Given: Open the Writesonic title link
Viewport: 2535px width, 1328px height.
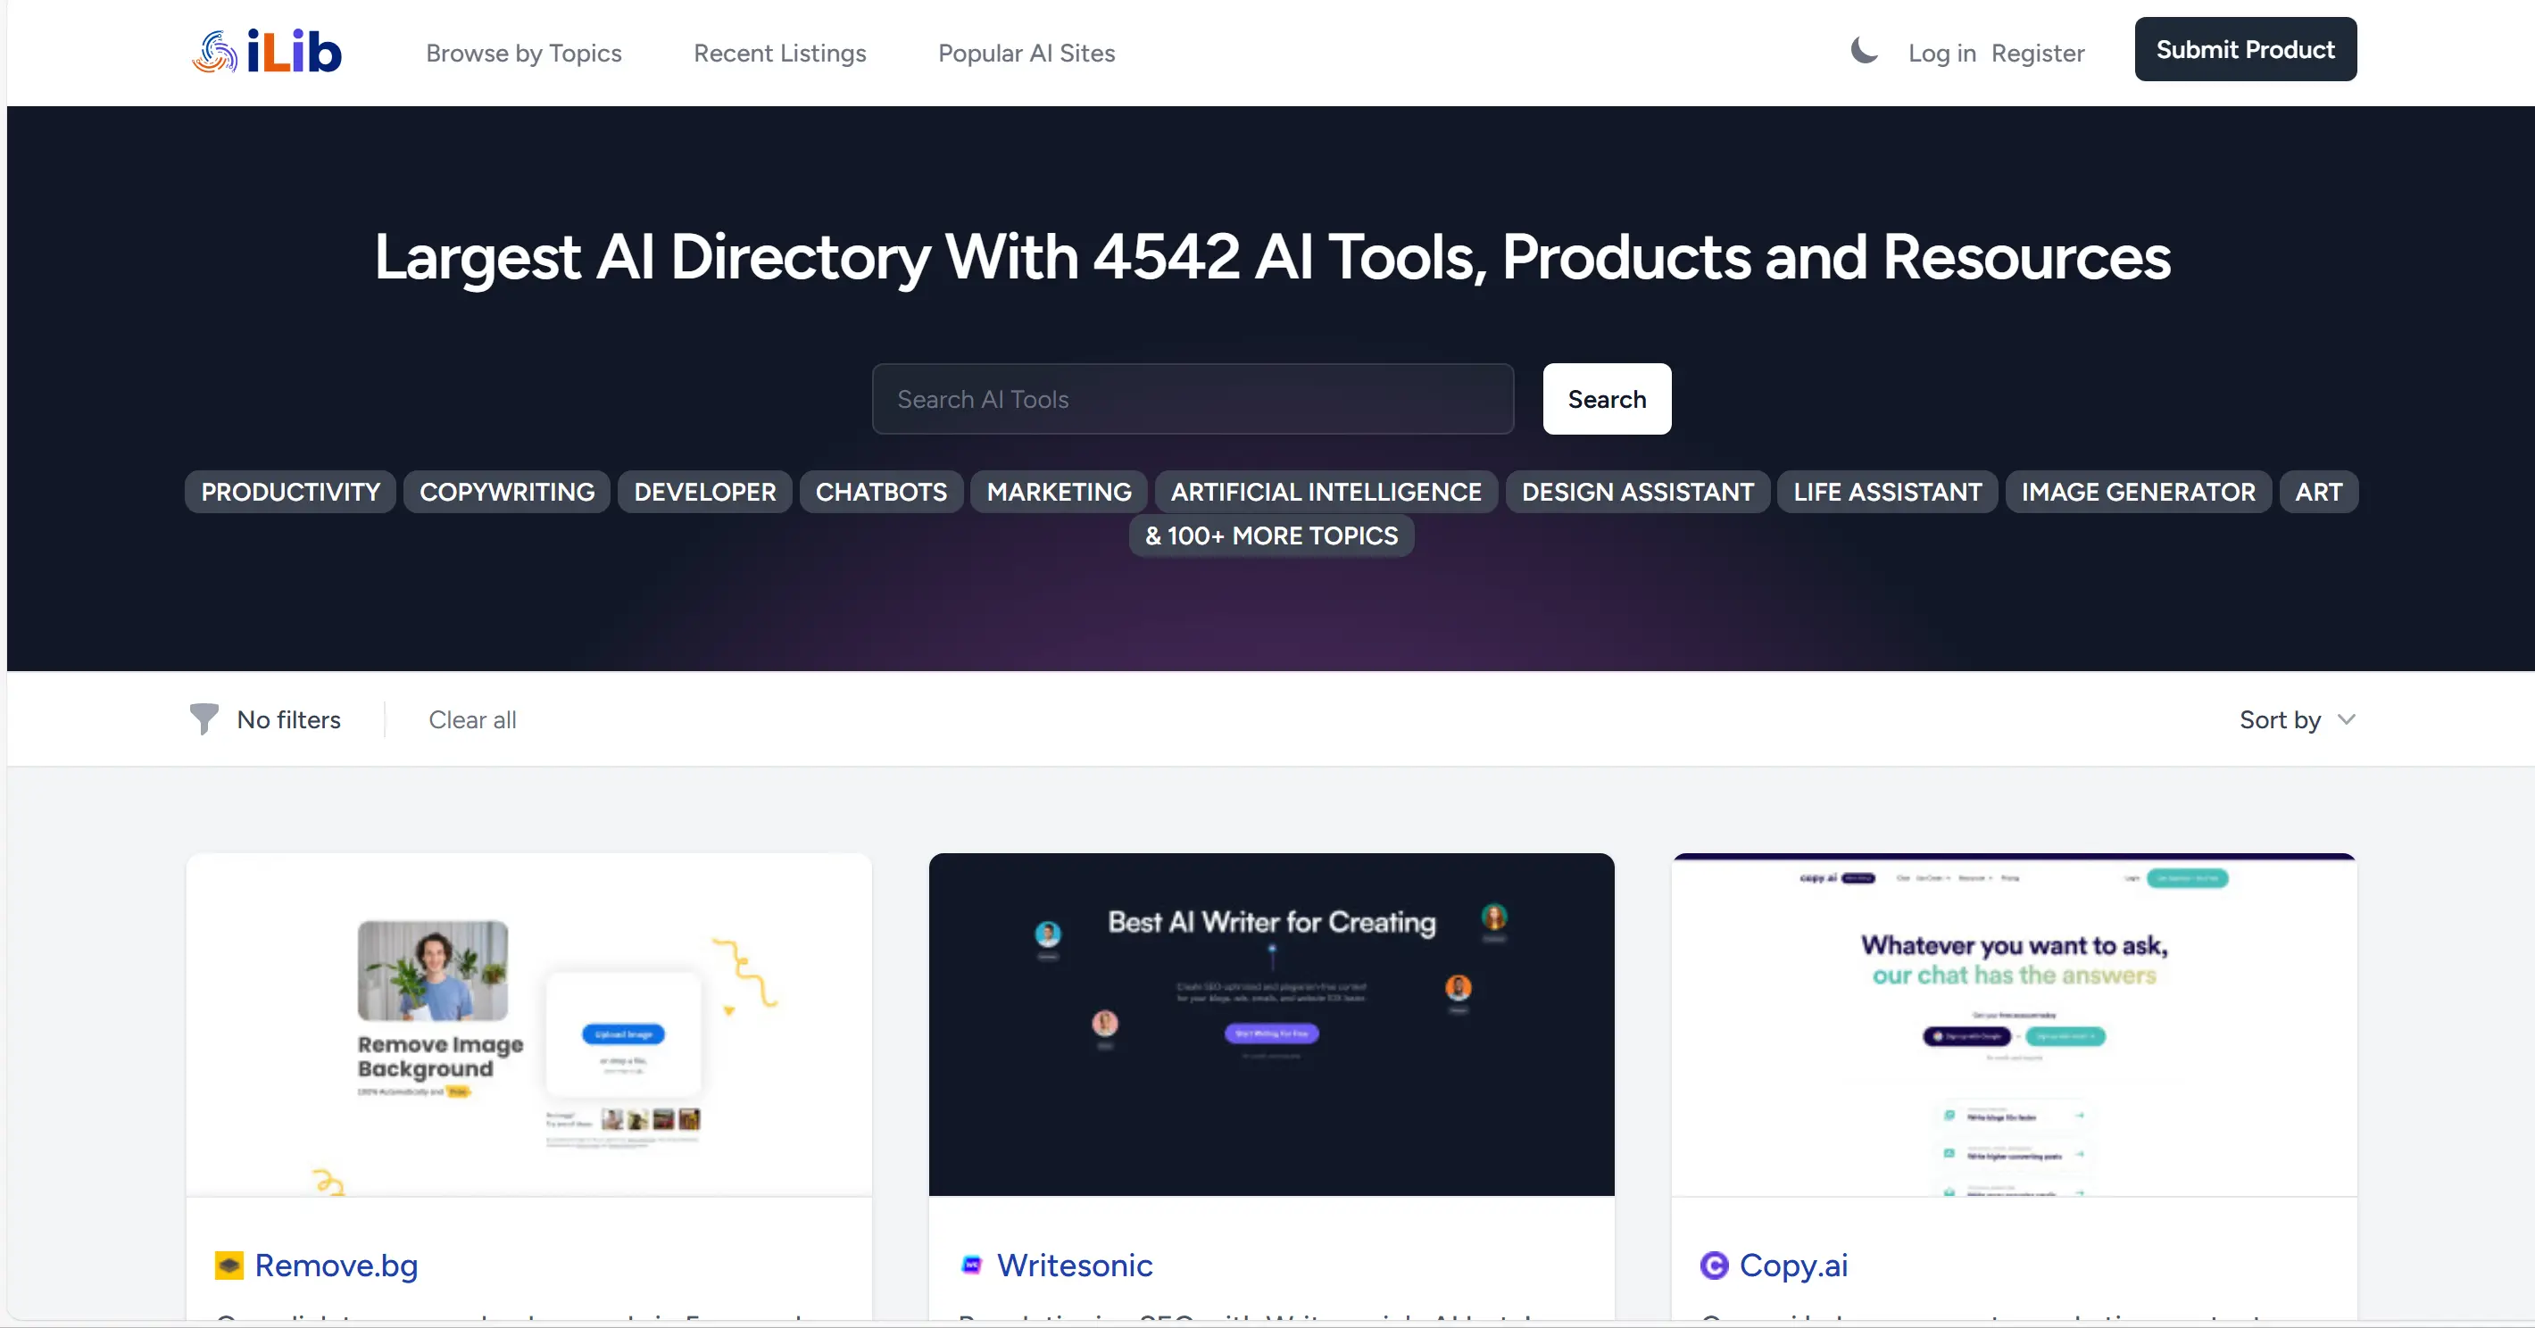Looking at the screenshot, I should pyautogui.click(x=1075, y=1265).
